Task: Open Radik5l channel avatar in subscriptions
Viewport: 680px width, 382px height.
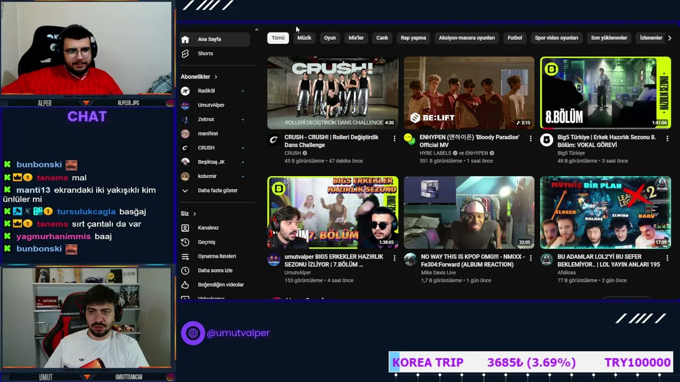Action: coord(185,91)
